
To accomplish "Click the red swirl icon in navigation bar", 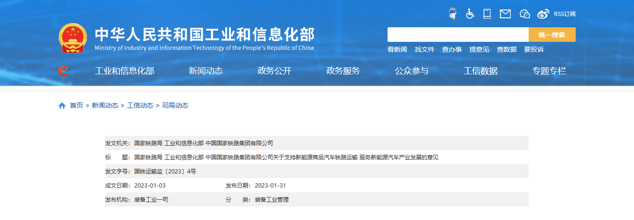I will (x=63, y=71).
